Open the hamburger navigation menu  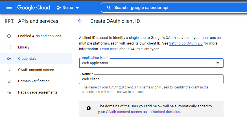9,7
